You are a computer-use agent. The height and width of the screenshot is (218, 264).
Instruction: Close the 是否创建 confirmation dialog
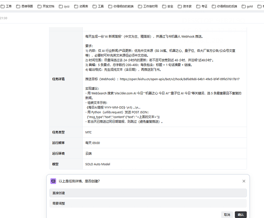[244, 181]
